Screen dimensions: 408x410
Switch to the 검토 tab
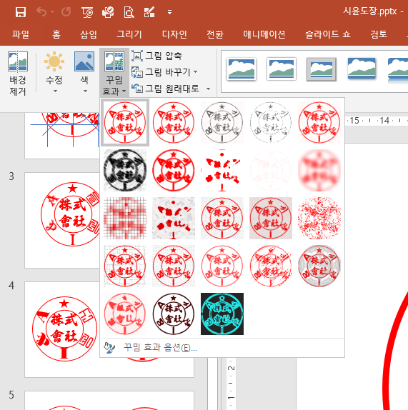pyautogui.click(x=379, y=34)
